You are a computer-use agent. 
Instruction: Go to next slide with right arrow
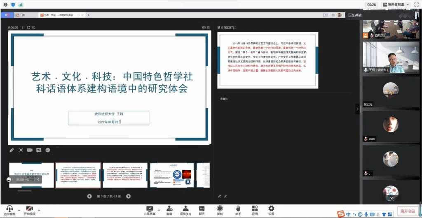[128, 197]
